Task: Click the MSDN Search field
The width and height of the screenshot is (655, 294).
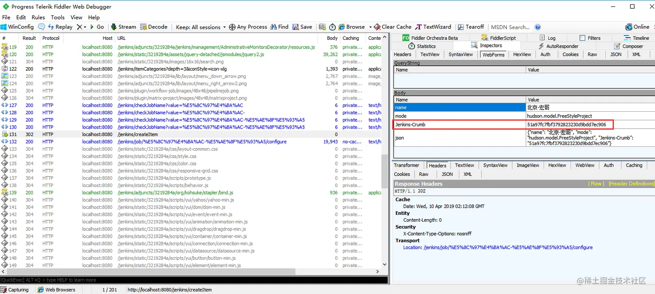Action: (x=510, y=27)
